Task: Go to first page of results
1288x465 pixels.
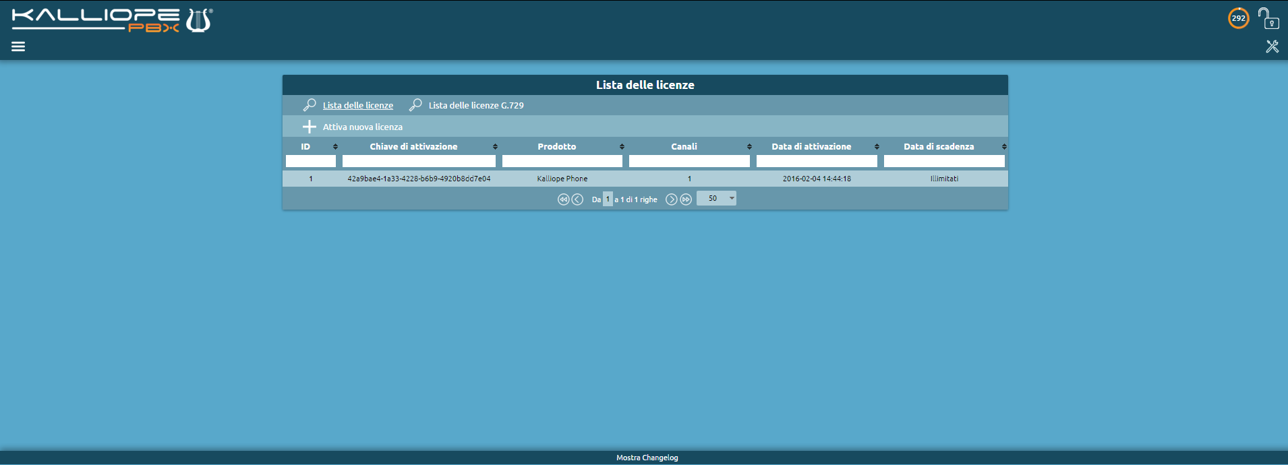Action: point(563,199)
